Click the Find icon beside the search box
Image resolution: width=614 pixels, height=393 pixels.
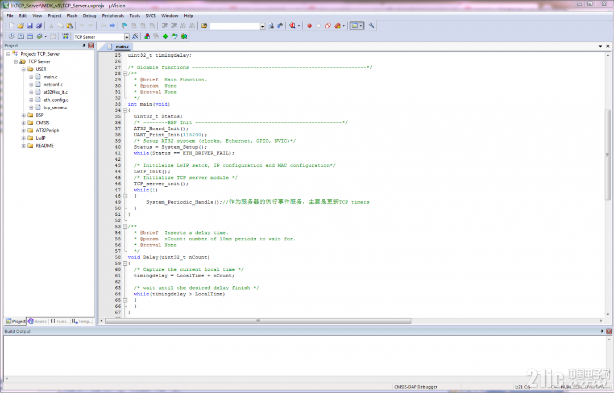point(271,26)
